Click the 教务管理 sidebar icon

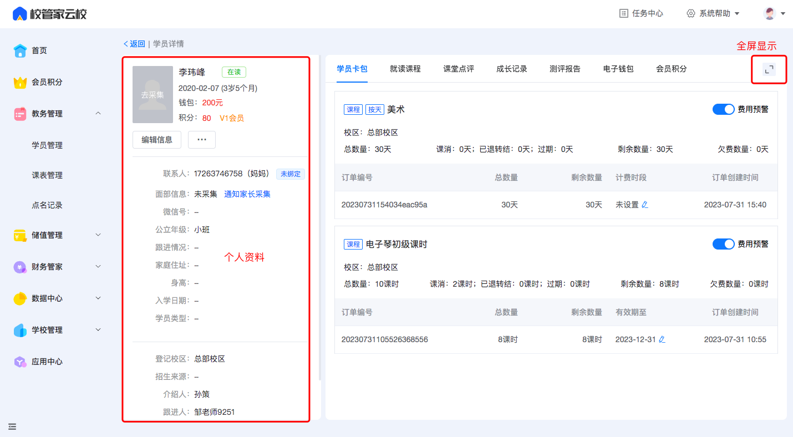pos(20,114)
